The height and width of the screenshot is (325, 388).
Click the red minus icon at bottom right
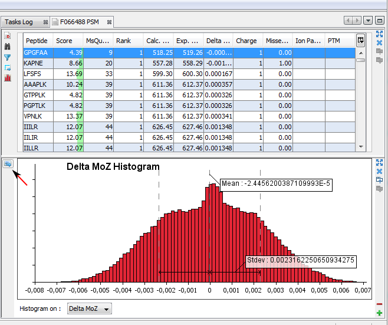379,304
